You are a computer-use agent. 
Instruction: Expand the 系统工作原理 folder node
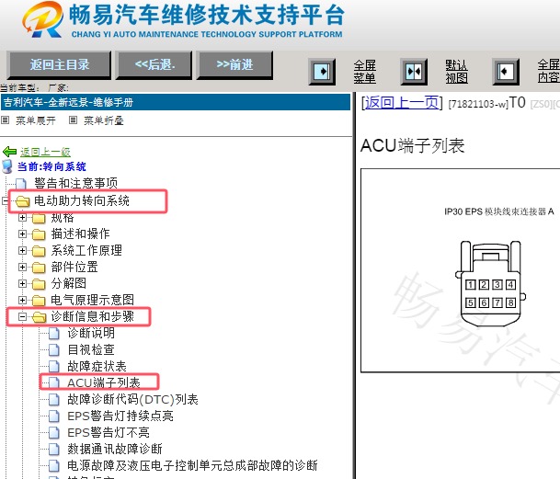tap(22, 250)
